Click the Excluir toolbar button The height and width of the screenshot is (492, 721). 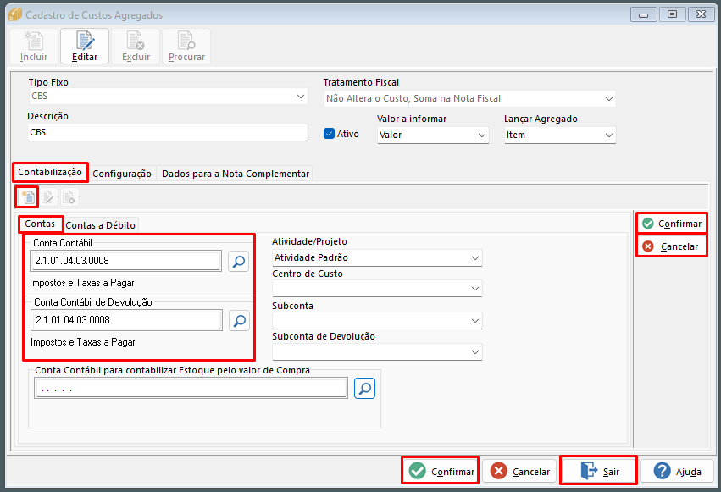tap(136, 47)
